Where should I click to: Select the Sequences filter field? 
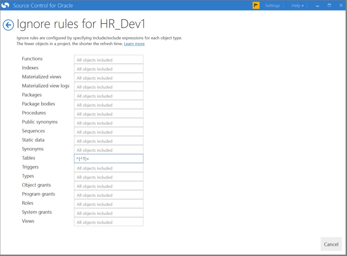tap(108, 131)
